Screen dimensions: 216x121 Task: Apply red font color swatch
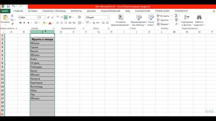coord(50,23)
